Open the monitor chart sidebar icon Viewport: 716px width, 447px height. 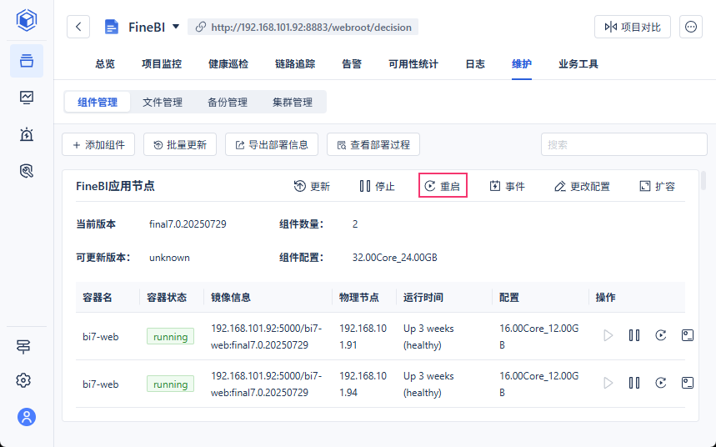[x=27, y=98]
